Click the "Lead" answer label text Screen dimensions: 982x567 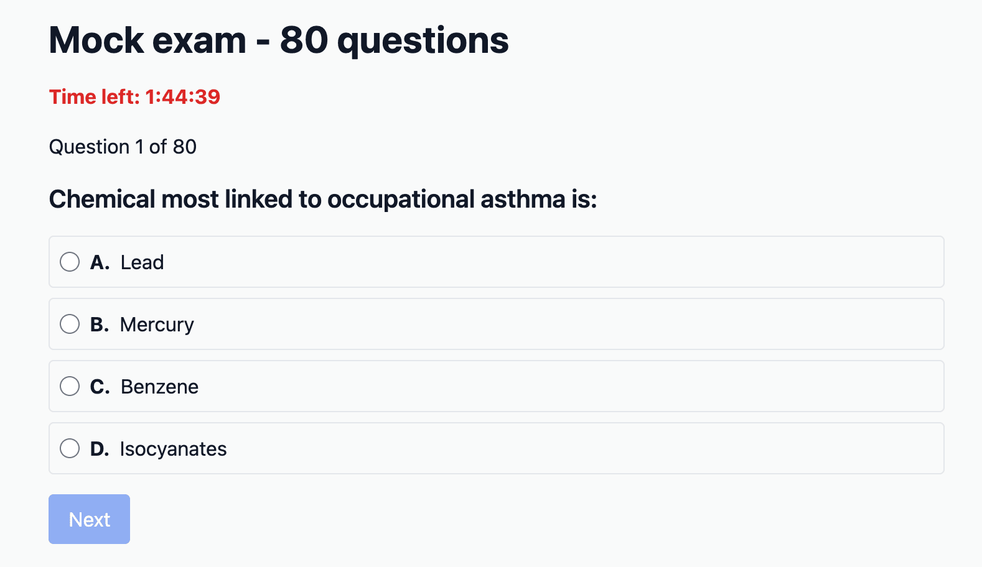pyautogui.click(x=142, y=262)
